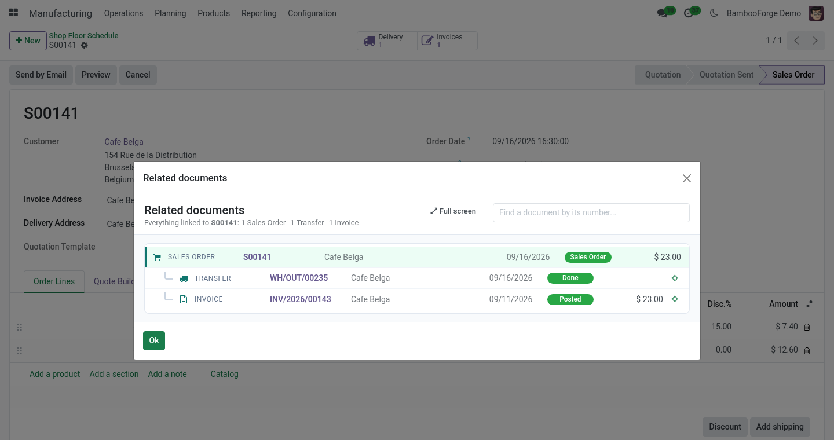Open the activities clock icon
This screenshot has width=834, height=440.
pos(689,13)
